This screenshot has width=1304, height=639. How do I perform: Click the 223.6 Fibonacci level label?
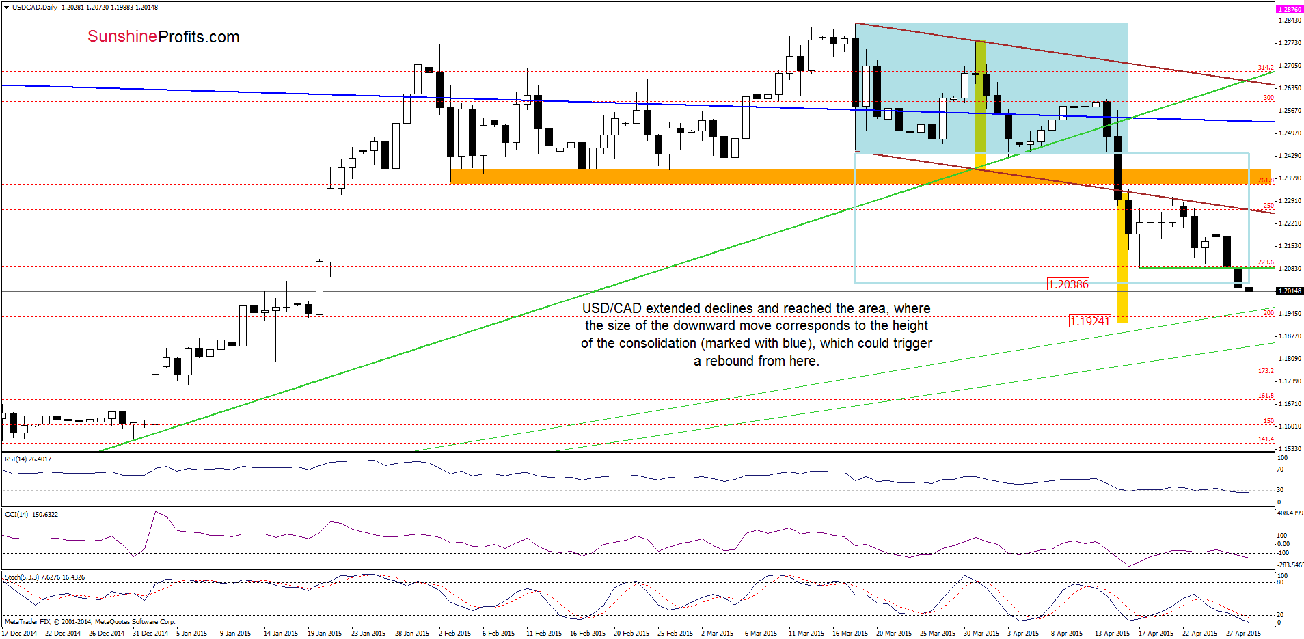coord(1266,262)
